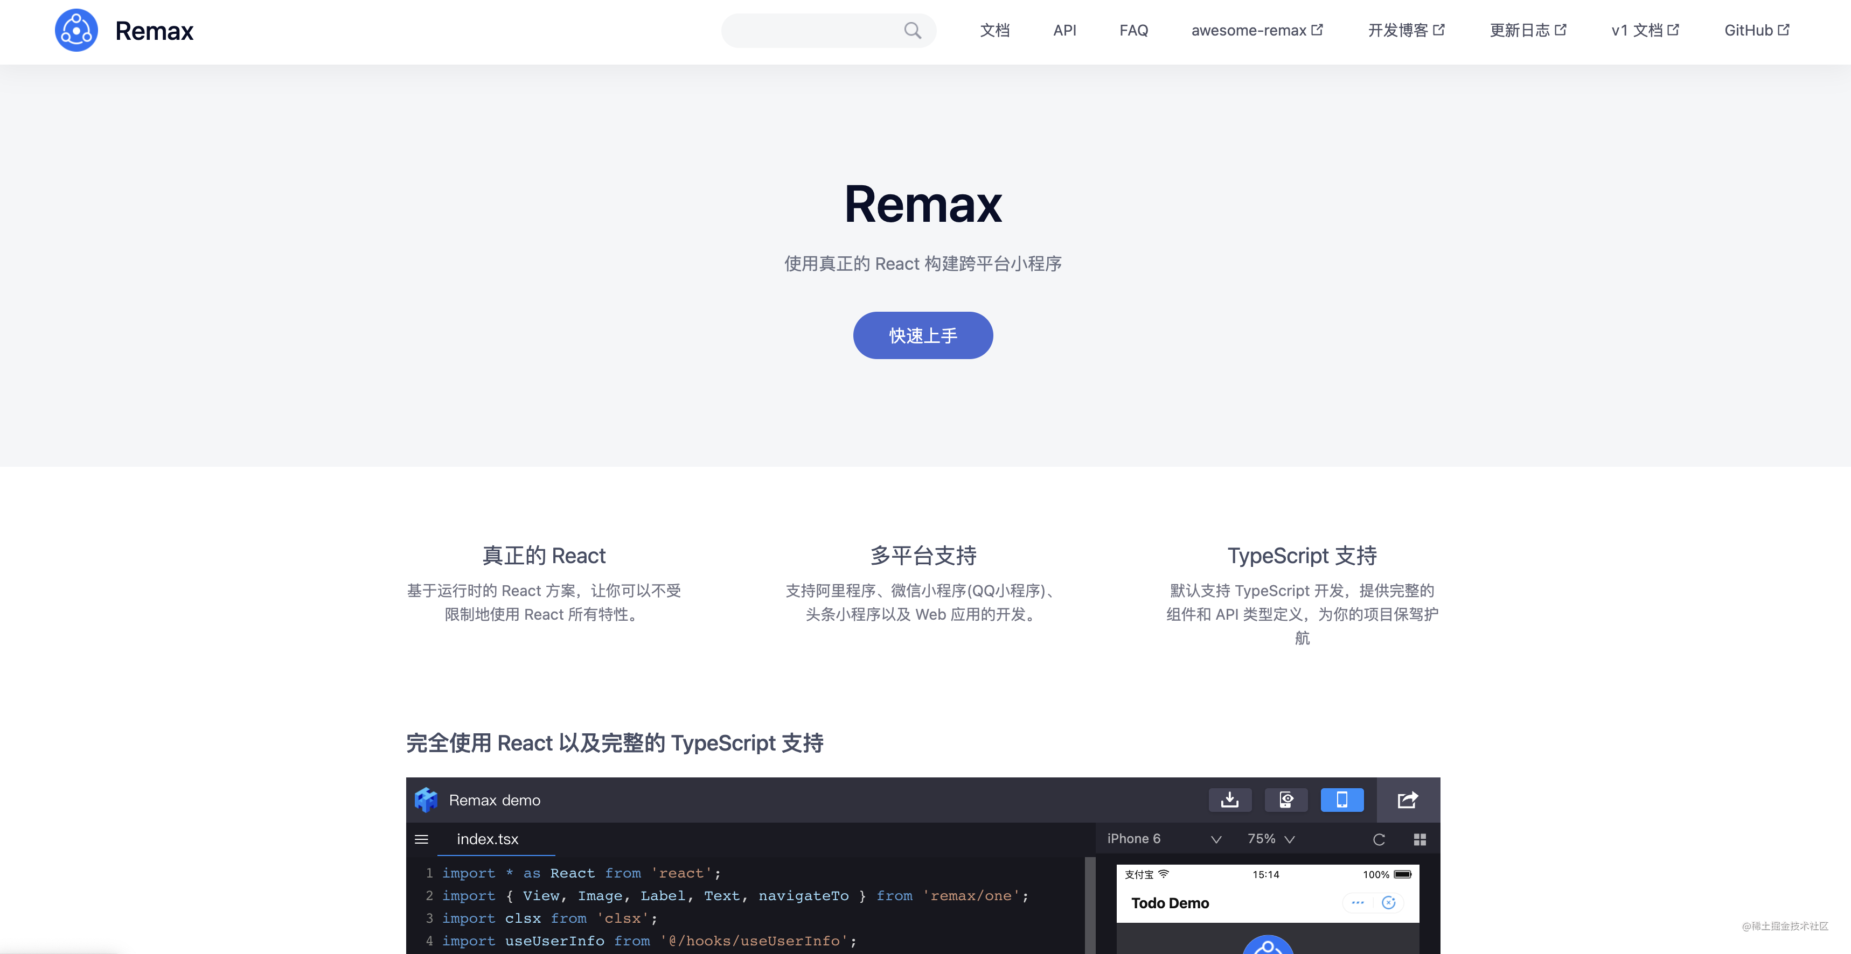
Task: Click the Remax demo cube logo
Action: point(426,799)
